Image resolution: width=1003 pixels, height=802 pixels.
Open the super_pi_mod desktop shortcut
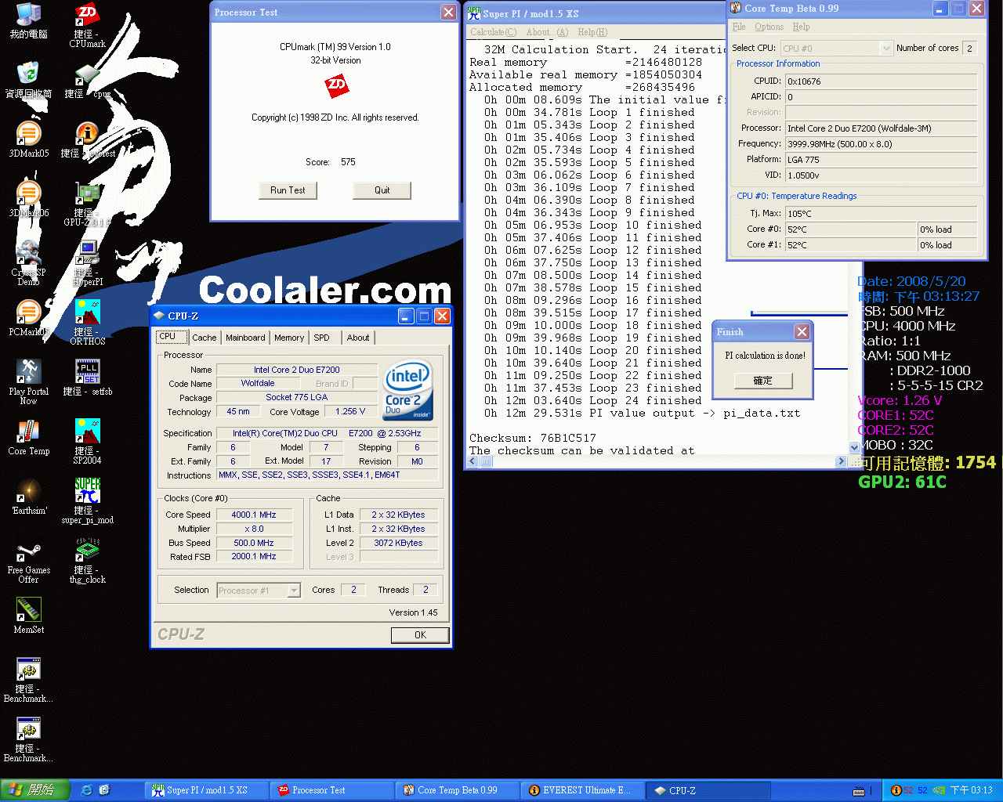tap(87, 501)
